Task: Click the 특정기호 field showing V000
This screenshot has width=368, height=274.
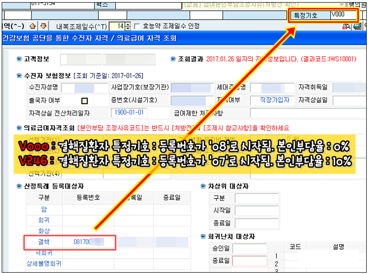Action: tap(343, 15)
